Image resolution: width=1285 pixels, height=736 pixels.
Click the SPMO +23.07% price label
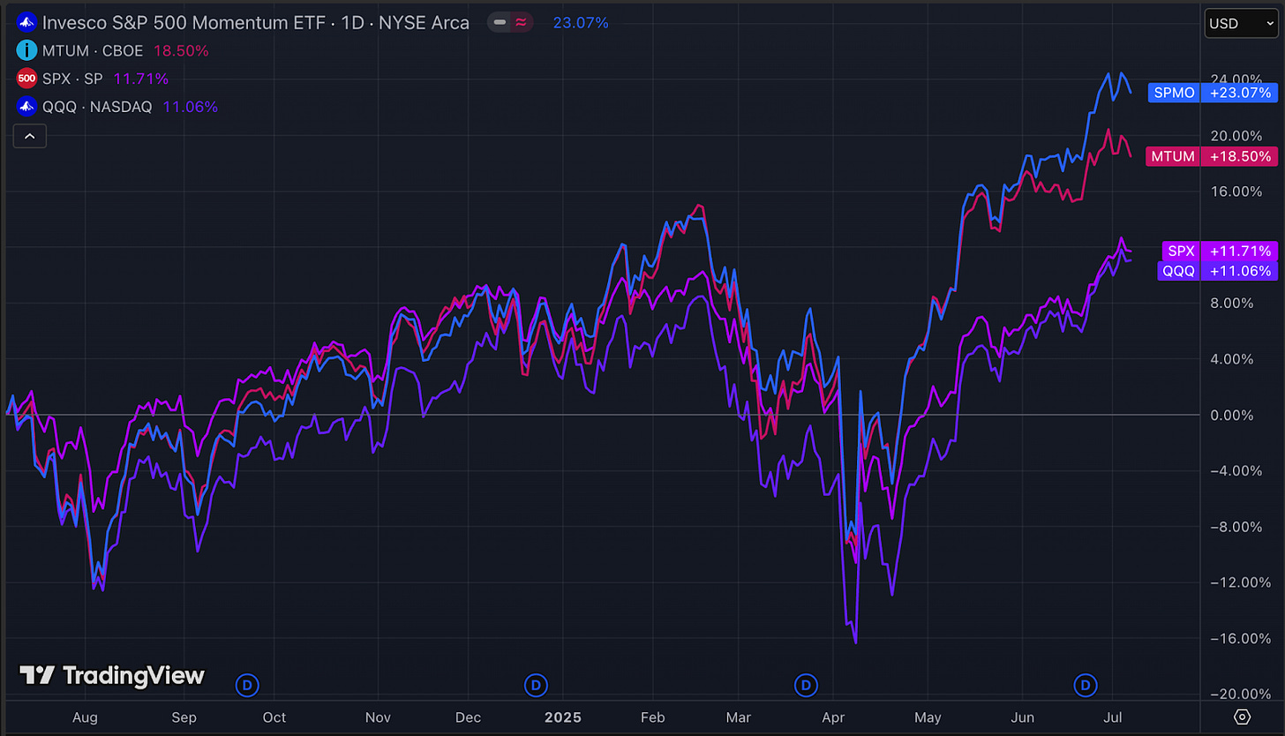(1212, 92)
